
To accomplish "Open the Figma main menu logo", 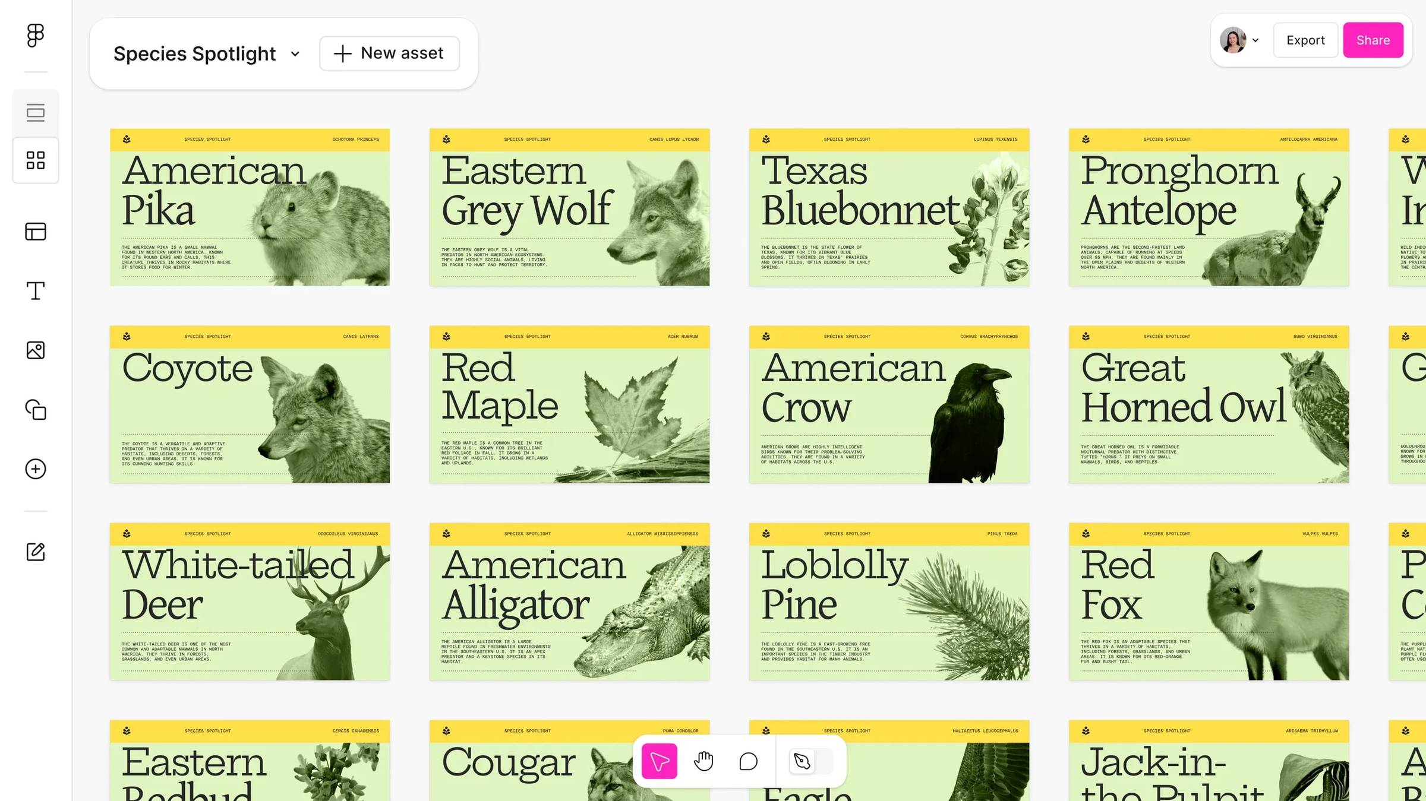I will [35, 36].
